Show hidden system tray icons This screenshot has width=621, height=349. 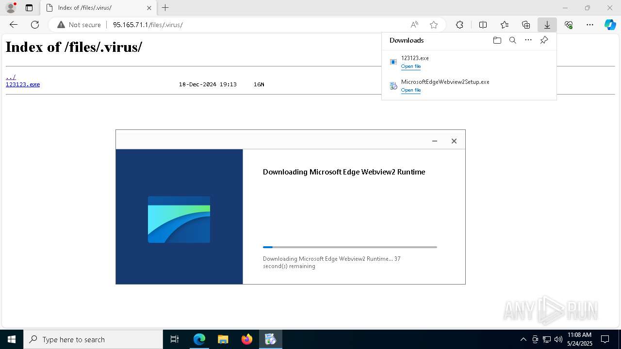click(523, 339)
